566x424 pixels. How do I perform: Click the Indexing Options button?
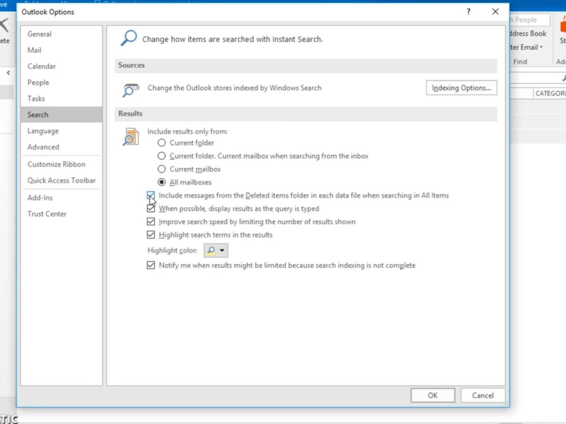(x=461, y=88)
